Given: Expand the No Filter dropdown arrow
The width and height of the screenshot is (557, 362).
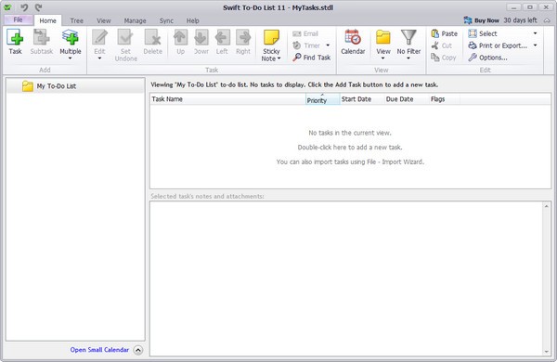Looking at the screenshot, I should (x=408, y=58).
